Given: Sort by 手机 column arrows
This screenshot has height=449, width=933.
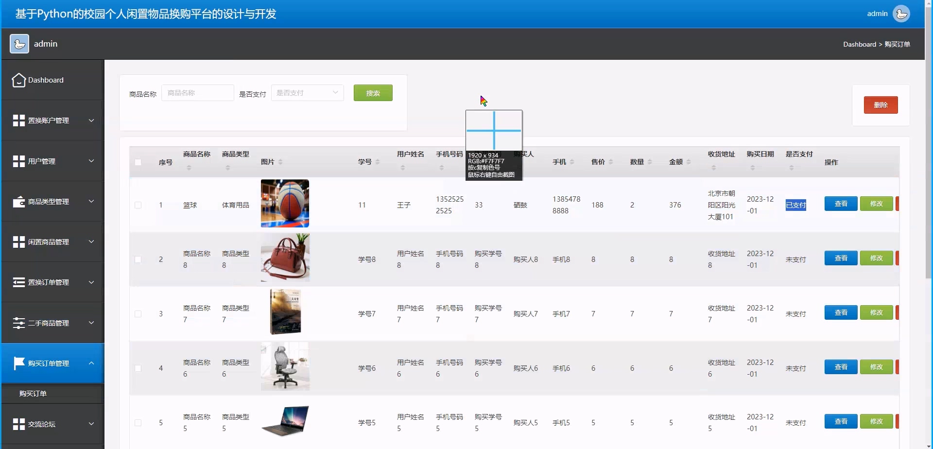Looking at the screenshot, I should tap(572, 162).
